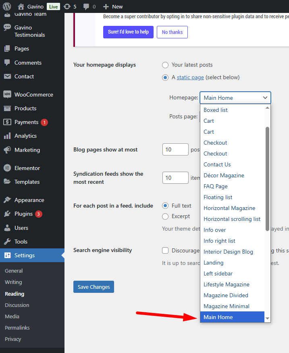Click the Elementor sidebar icon
Viewport: 289px width, 353px height.
(x=7, y=168)
